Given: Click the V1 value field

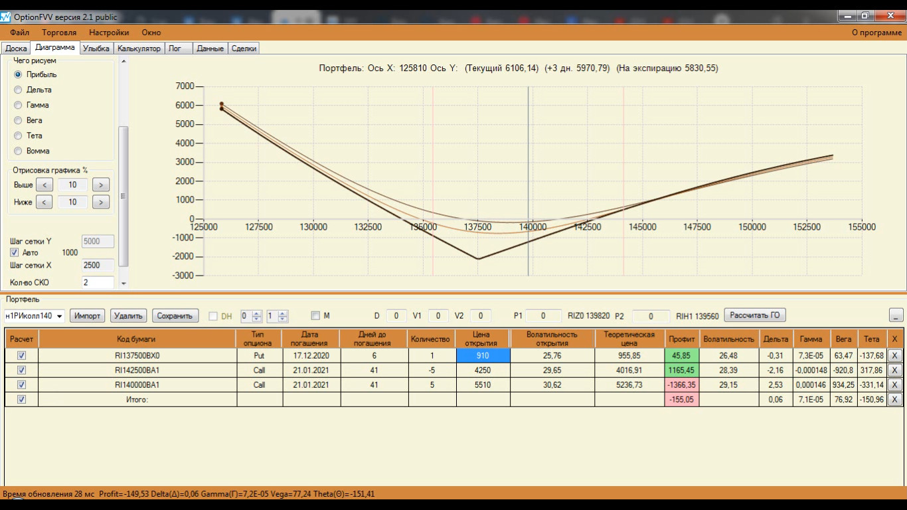Looking at the screenshot, I should pyautogui.click(x=438, y=316).
